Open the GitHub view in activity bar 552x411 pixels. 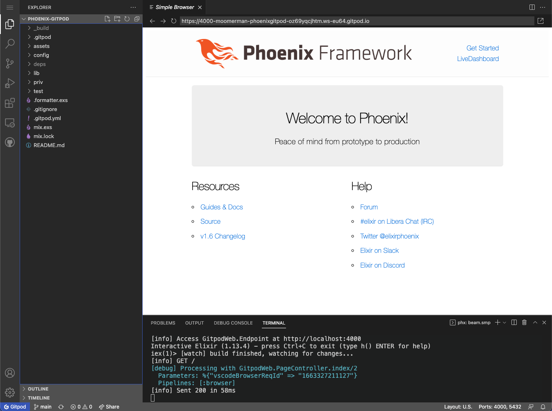click(x=10, y=142)
